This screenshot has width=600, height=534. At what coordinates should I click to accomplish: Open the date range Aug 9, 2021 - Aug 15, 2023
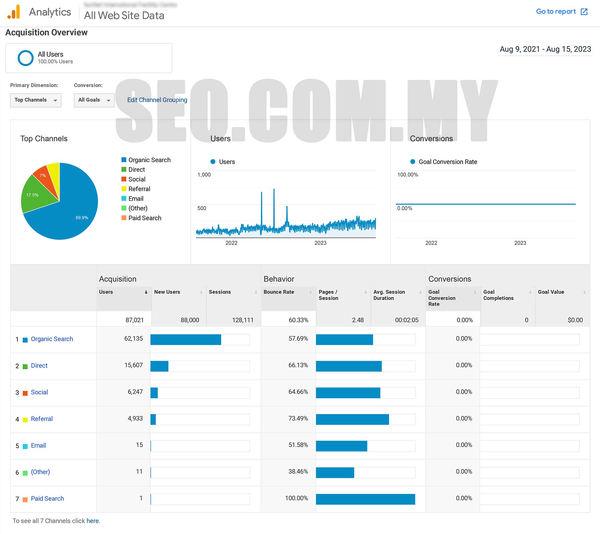click(x=545, y=49)
